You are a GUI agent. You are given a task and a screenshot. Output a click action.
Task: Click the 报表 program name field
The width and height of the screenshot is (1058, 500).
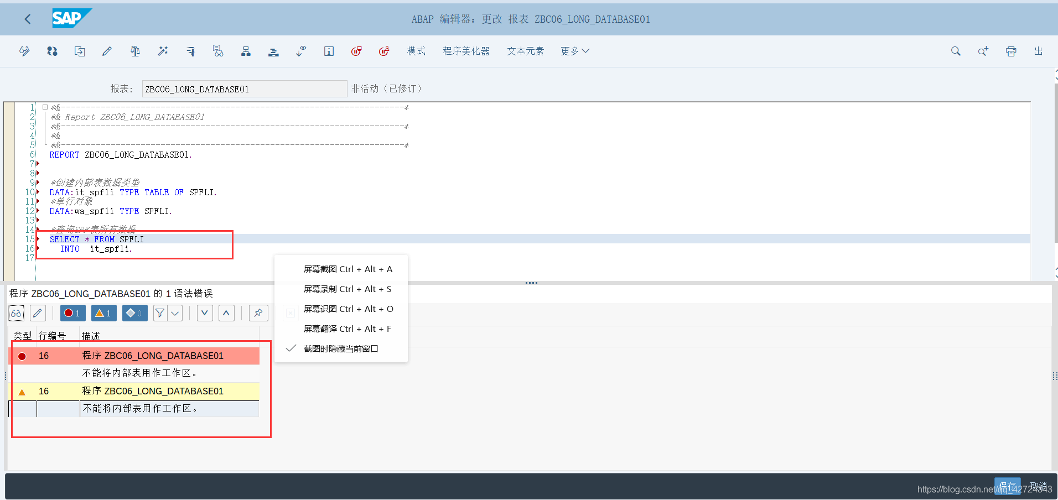244,89
